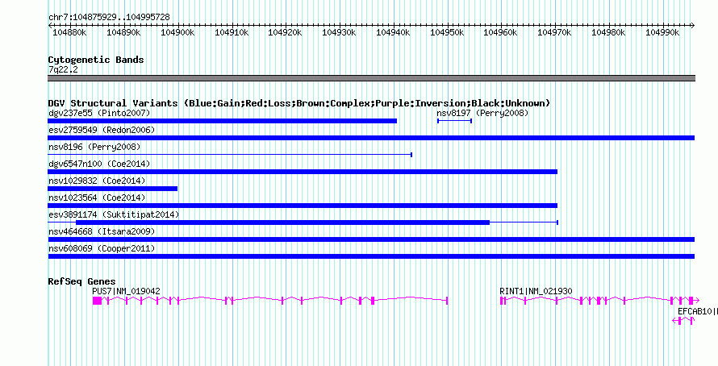Click the chr7:104875929..104995728 coordinates text
Viewport: 718px width, 366px height.
click(x=109, y=17)
